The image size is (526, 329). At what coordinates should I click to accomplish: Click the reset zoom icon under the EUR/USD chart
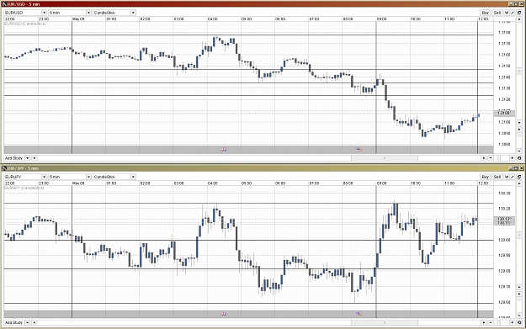point(519,158)
